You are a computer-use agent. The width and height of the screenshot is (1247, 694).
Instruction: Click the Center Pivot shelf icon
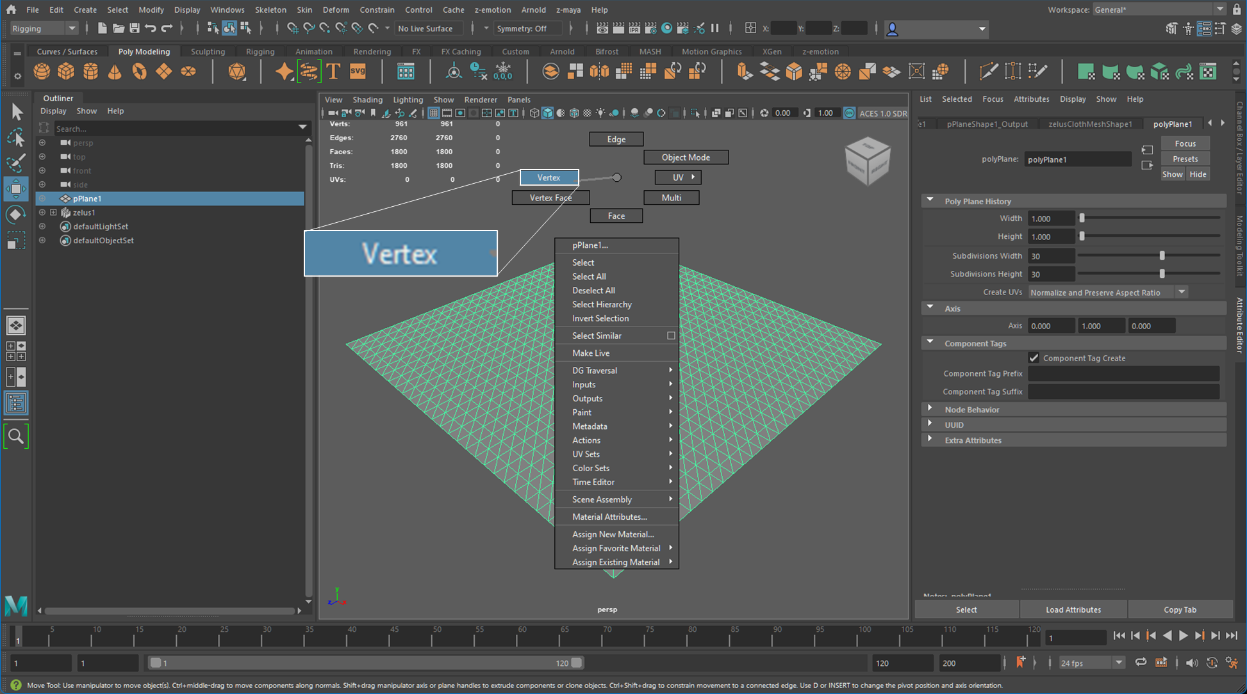454,71
